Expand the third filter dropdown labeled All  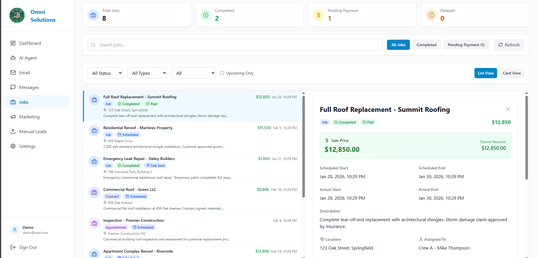pos(193,73)
